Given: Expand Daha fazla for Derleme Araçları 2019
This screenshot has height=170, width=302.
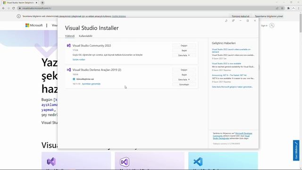Looking at the screenshot, I should pos(184,80).
